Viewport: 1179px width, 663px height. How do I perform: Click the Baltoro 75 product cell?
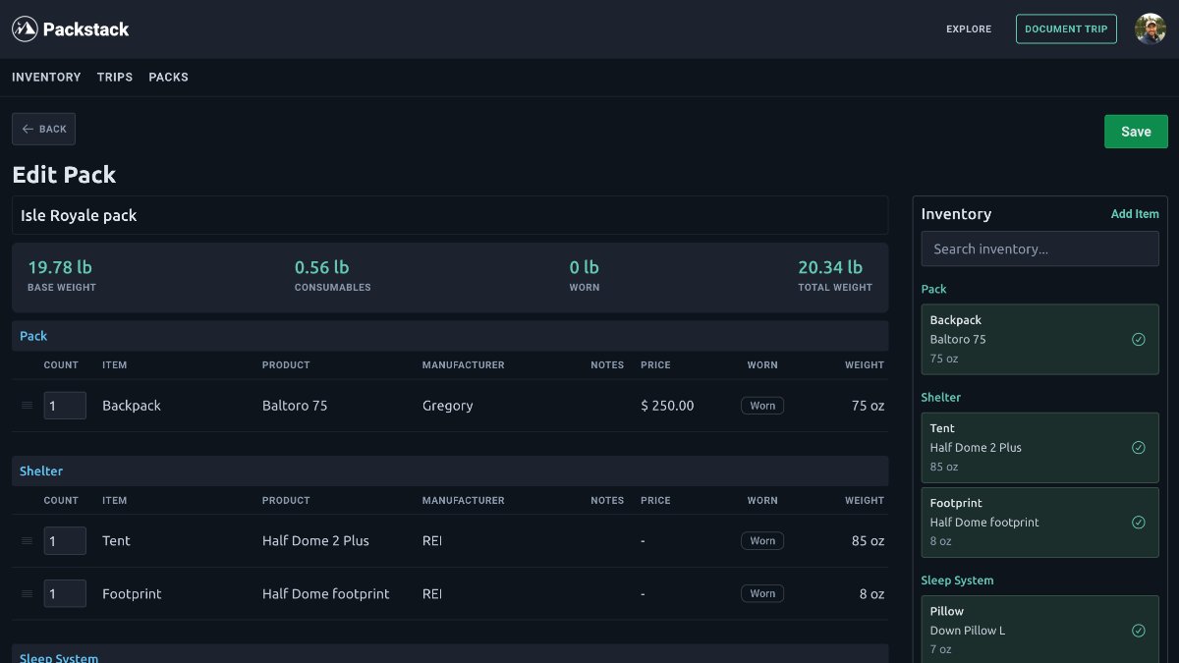[x=295, y=406]
